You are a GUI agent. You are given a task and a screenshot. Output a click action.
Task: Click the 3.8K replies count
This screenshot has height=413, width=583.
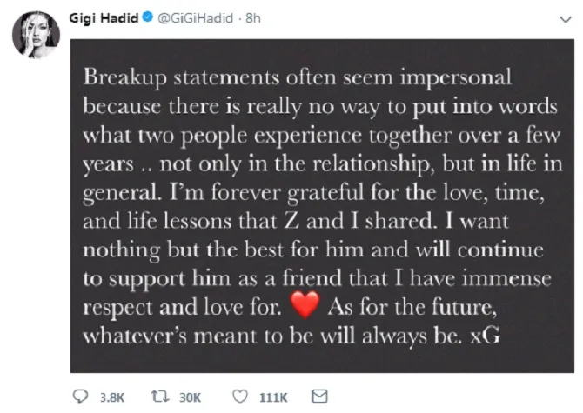coord(110,397)
